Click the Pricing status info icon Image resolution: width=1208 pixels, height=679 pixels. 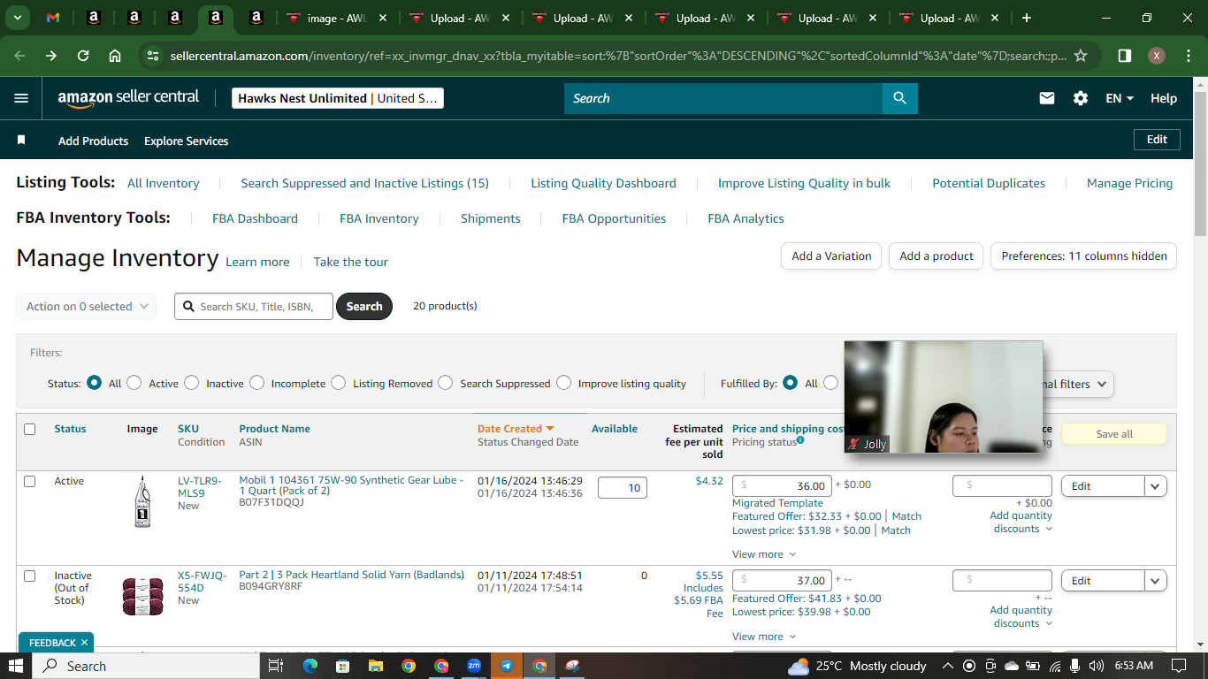coord(800,440)
